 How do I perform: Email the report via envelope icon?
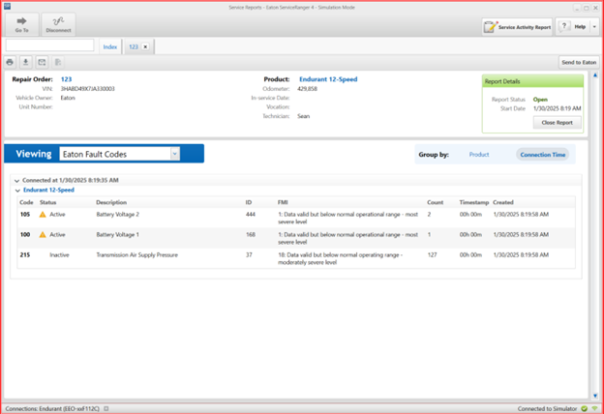(42, 62)
